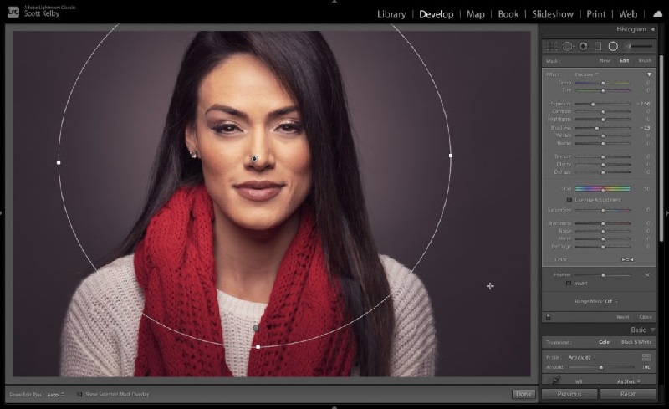669x409 pixels.
Task: Collapse the Histogram panel triangle
Action: point(652,29)
